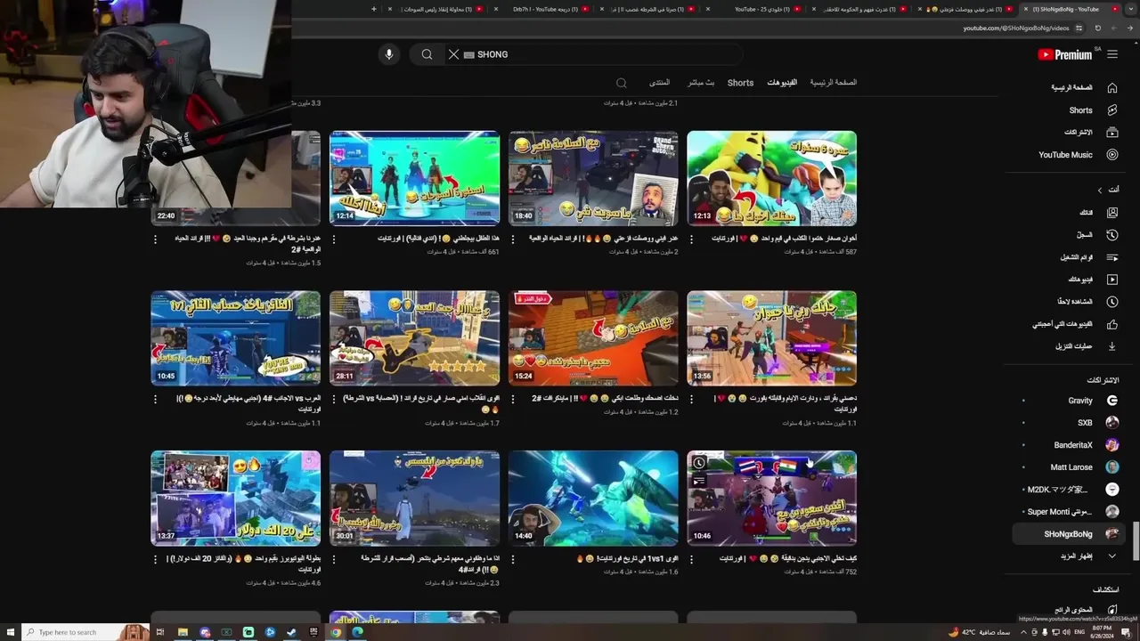
Task: Open more options for 12:13 video
Action: [x=692, y=239]
